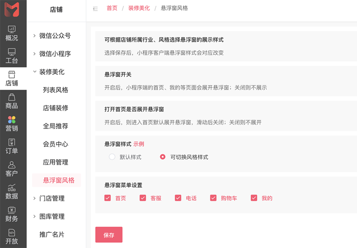This screenshot has height=248, width=357.
Task: Open the 示例 example link
Action: (x=139, y=144)
